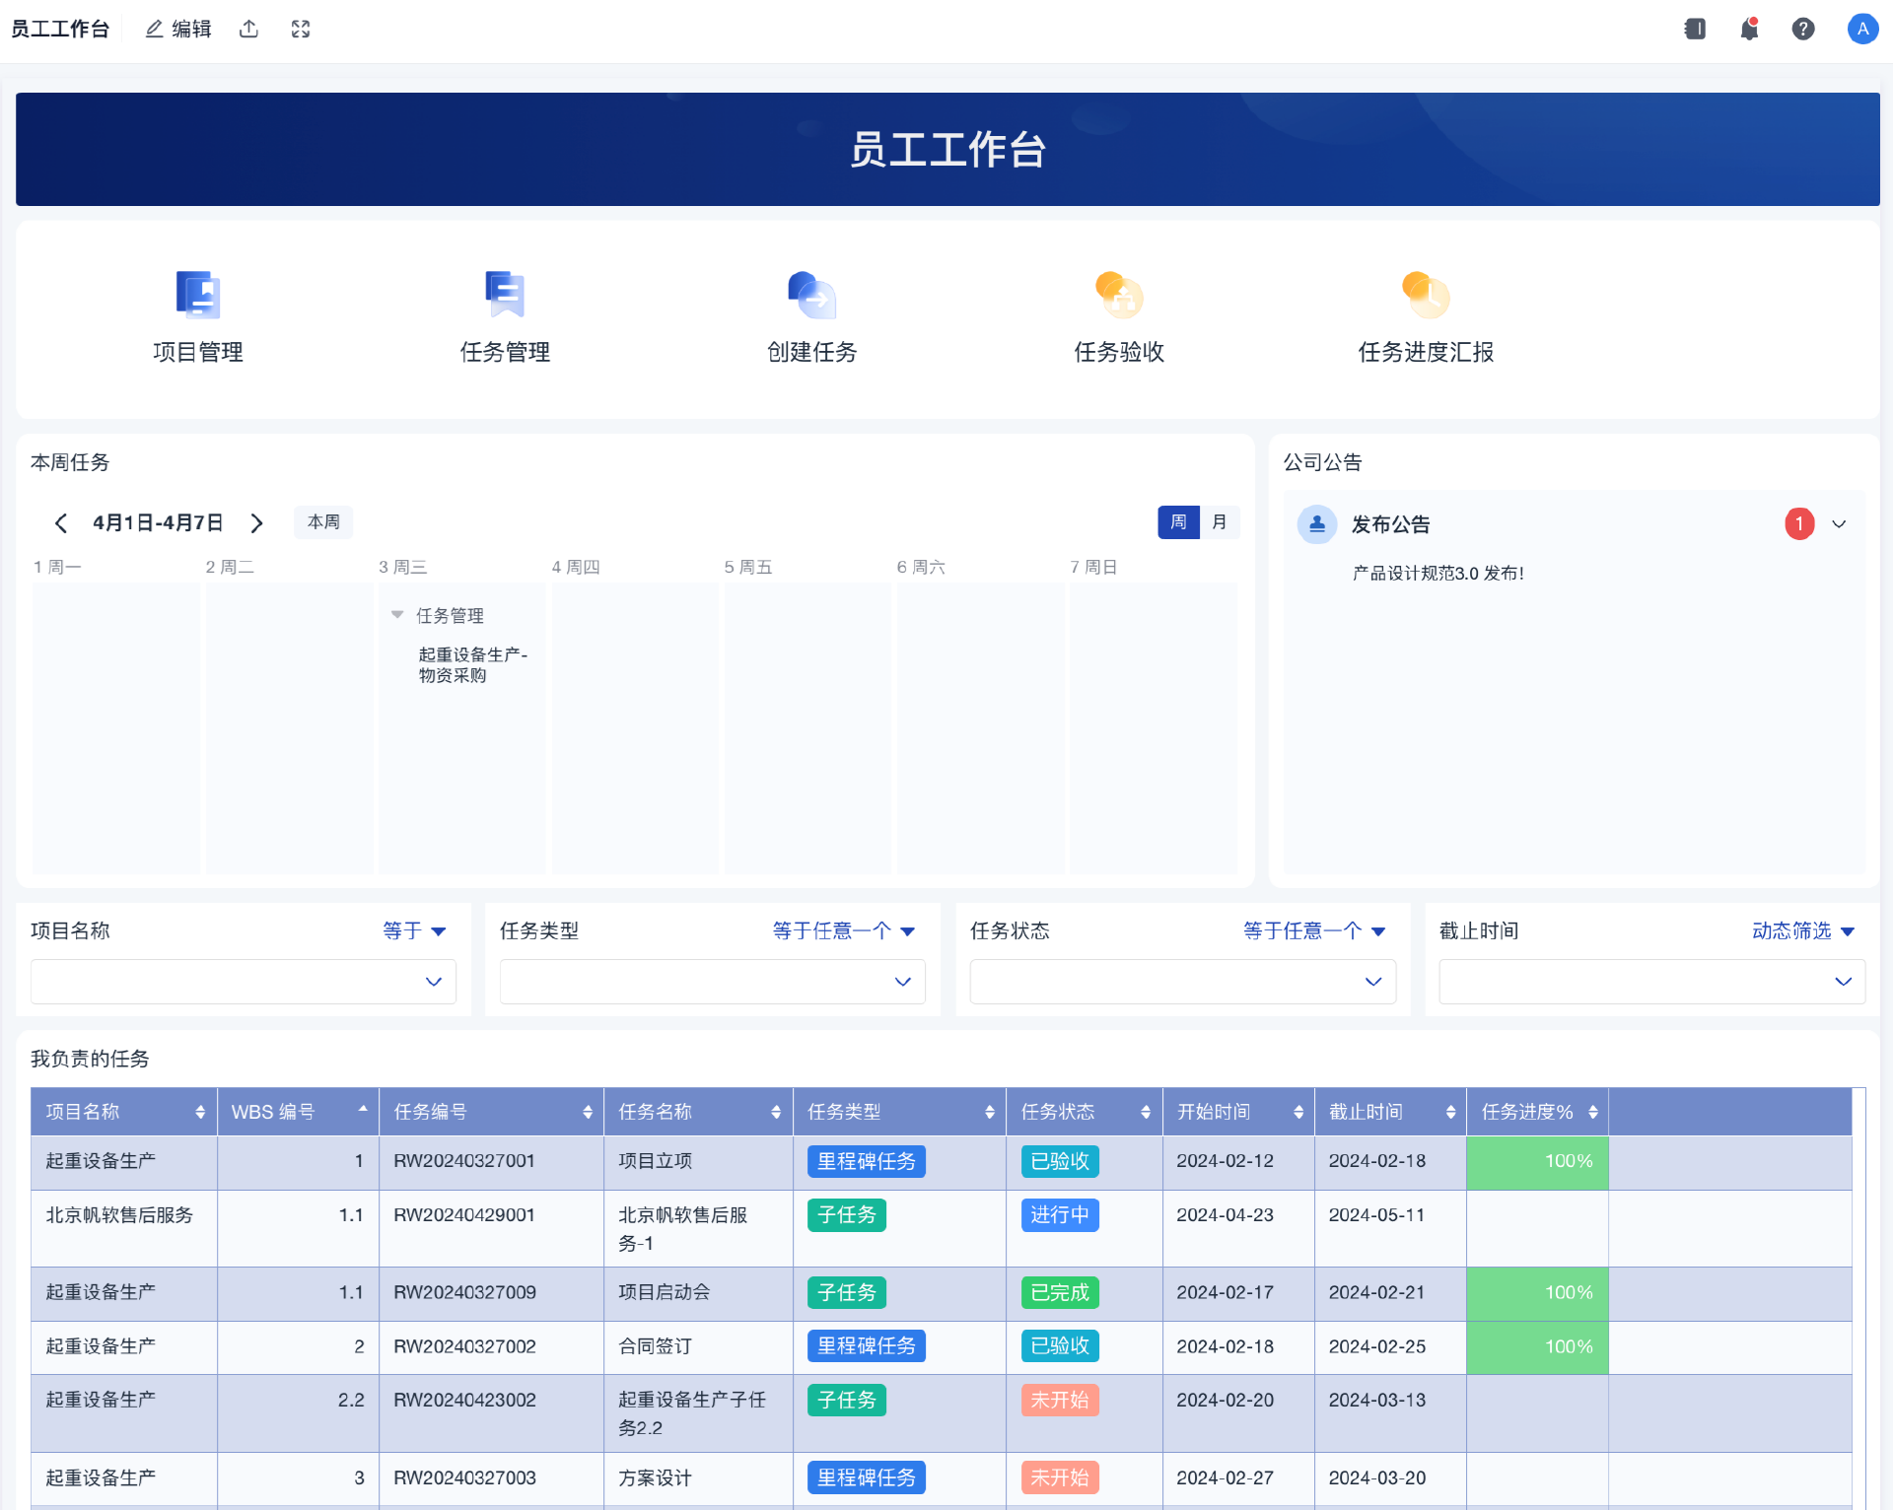The image size is (1893, 1510).
Task: Open the help question mark icon
Action: 1802,29
